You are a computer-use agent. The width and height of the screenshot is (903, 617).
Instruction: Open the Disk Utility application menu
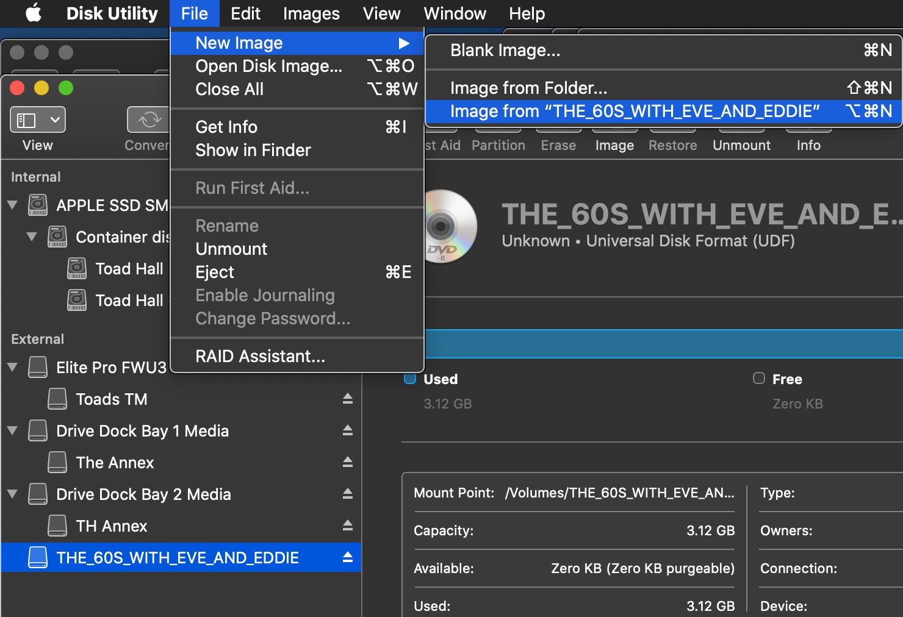(112, 13)
